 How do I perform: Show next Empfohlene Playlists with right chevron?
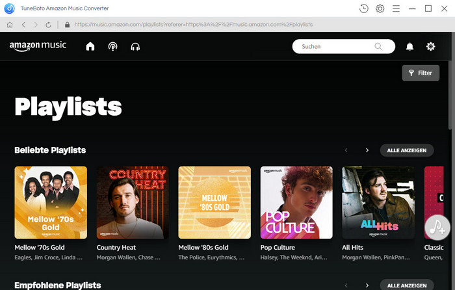(367, 285)
